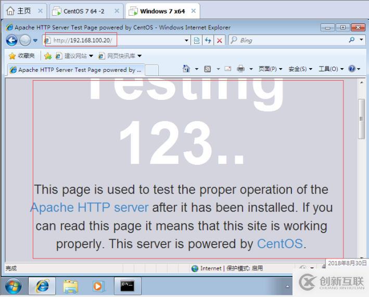Close the CentOS 7 64 -2 tab
The image size is (369, 297).
(117, 11)
